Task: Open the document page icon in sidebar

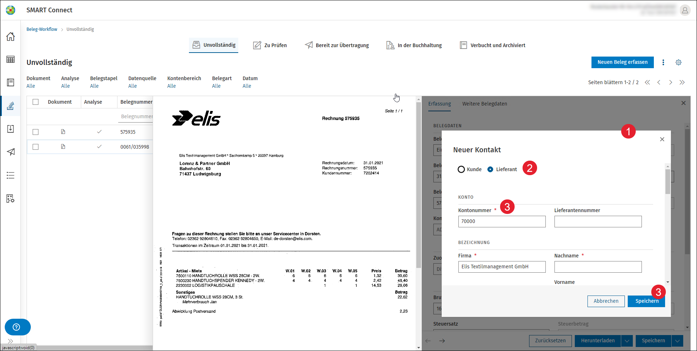Action: tap(11, 82)
